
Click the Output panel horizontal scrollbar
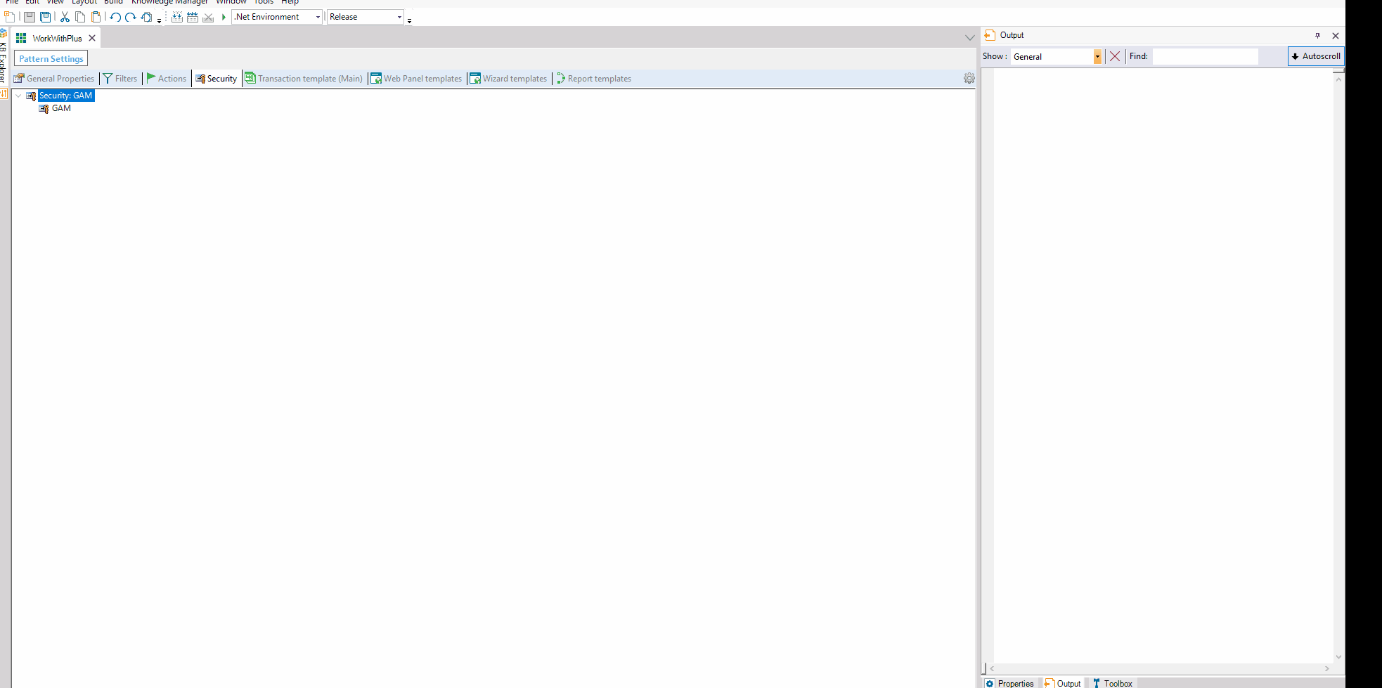point(1159,668)
